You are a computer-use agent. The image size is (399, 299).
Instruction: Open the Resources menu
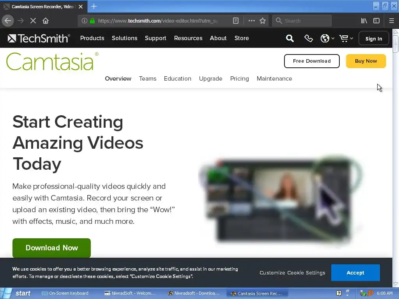pos(188,38)
